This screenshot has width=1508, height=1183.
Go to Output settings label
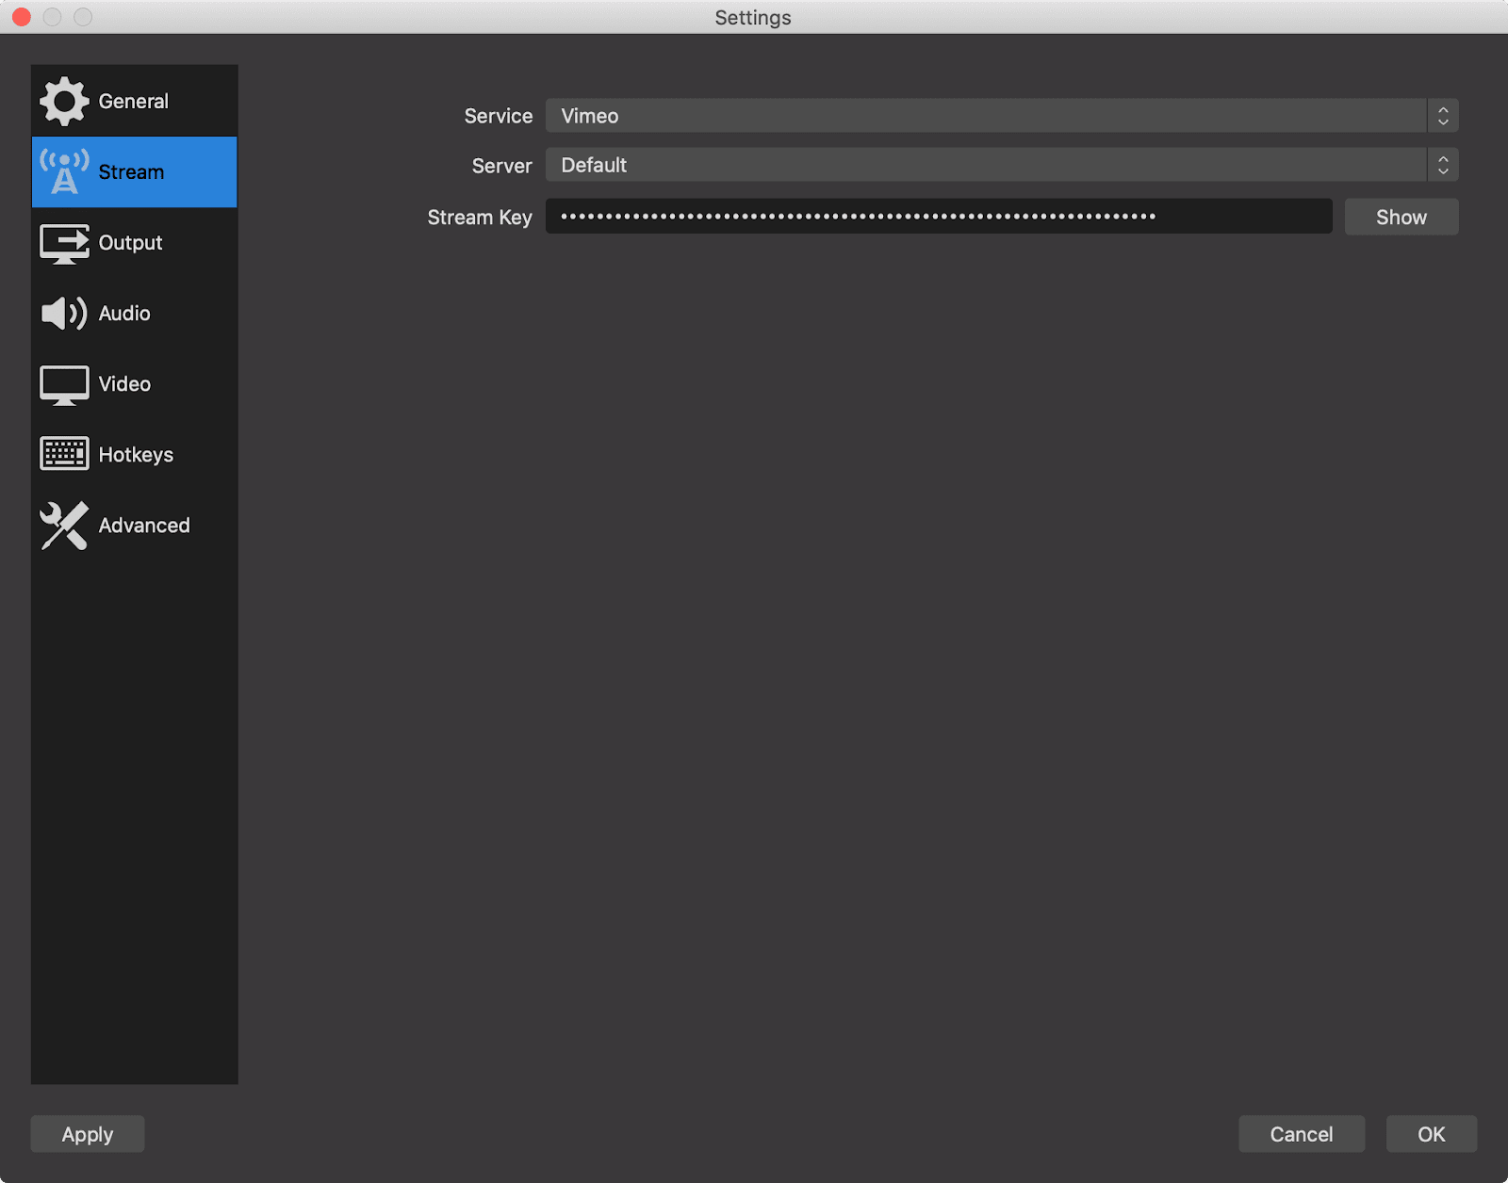[x=130, y=243]
